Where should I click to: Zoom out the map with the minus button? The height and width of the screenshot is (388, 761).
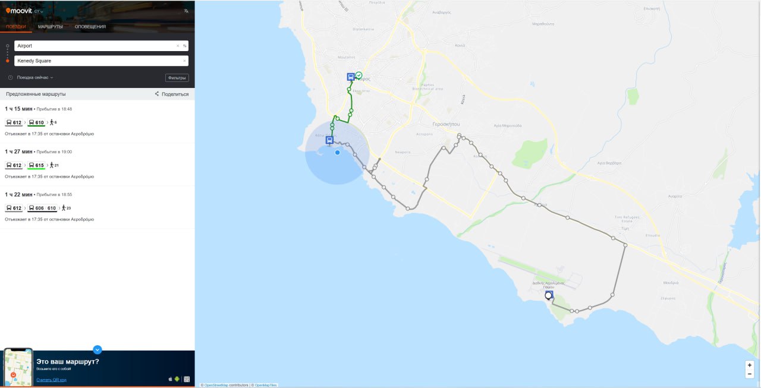pyautogui.click(x=750, y=374)
